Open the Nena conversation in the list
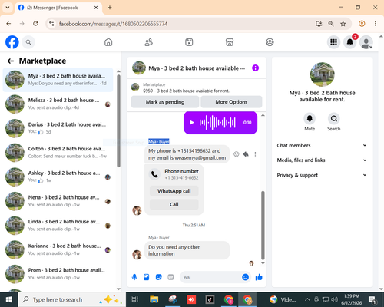 pos(58,201)
